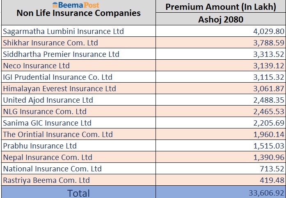Select Sanima GIC Insurance Ltd cell

coord(47,123)
